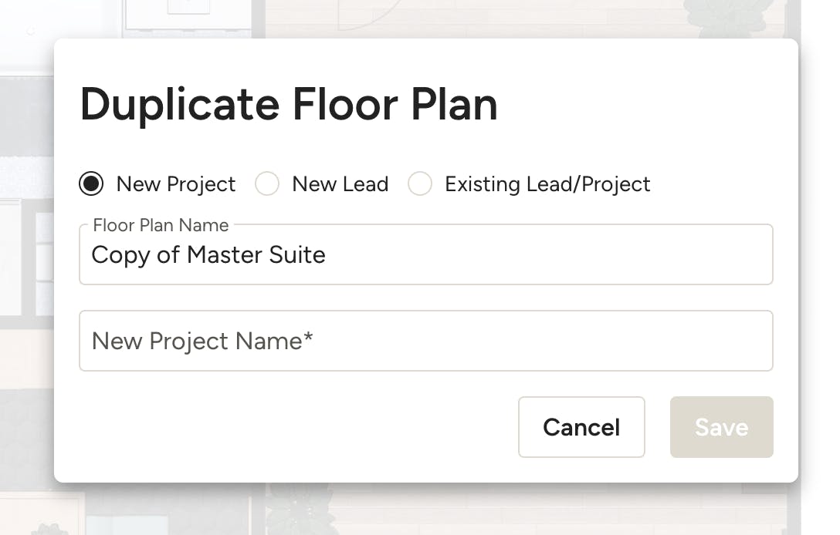Select the Existing Lead/Project radio button
Screen dimensions: 840x535
[x=420, y=183]
